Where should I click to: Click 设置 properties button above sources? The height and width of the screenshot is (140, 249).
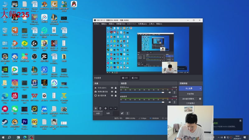tap(125, 78)
